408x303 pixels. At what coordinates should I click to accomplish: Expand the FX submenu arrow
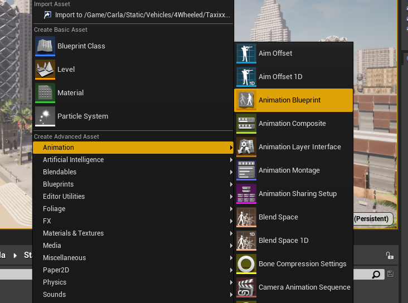(x=231, y=221)
